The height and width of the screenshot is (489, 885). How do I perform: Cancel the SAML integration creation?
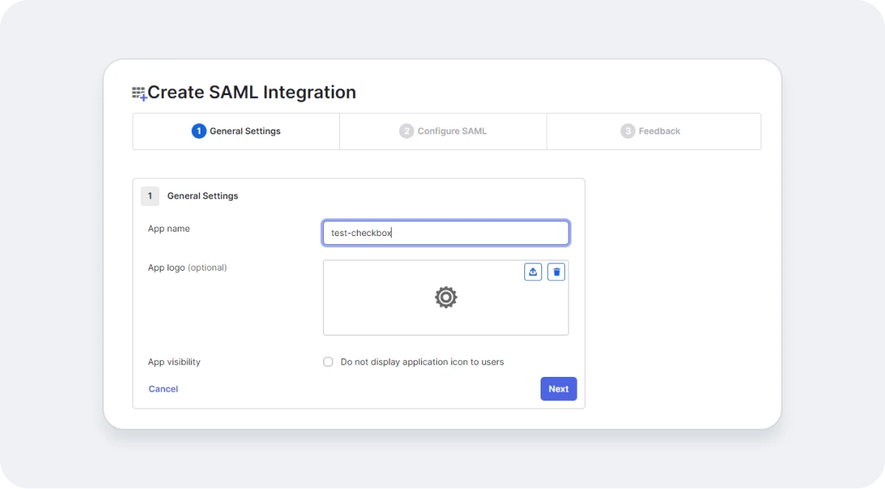coord(163,389)
